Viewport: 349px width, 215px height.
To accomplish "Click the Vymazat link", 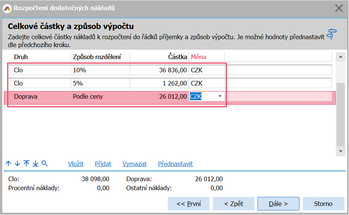I will (134, 164).
